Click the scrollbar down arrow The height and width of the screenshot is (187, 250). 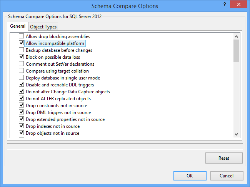(237, 134)
